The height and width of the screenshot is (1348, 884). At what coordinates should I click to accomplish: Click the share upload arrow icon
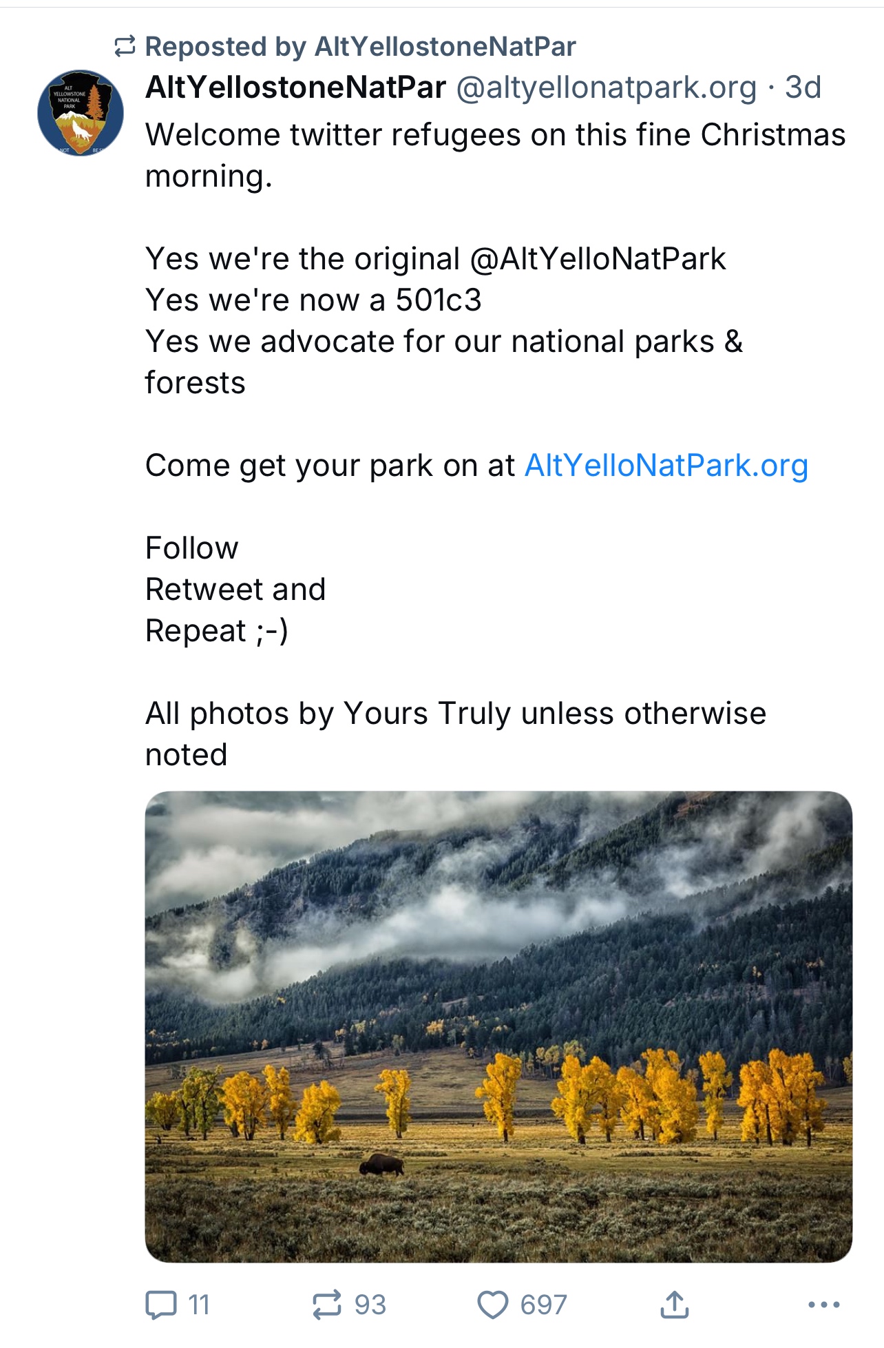675,1304
